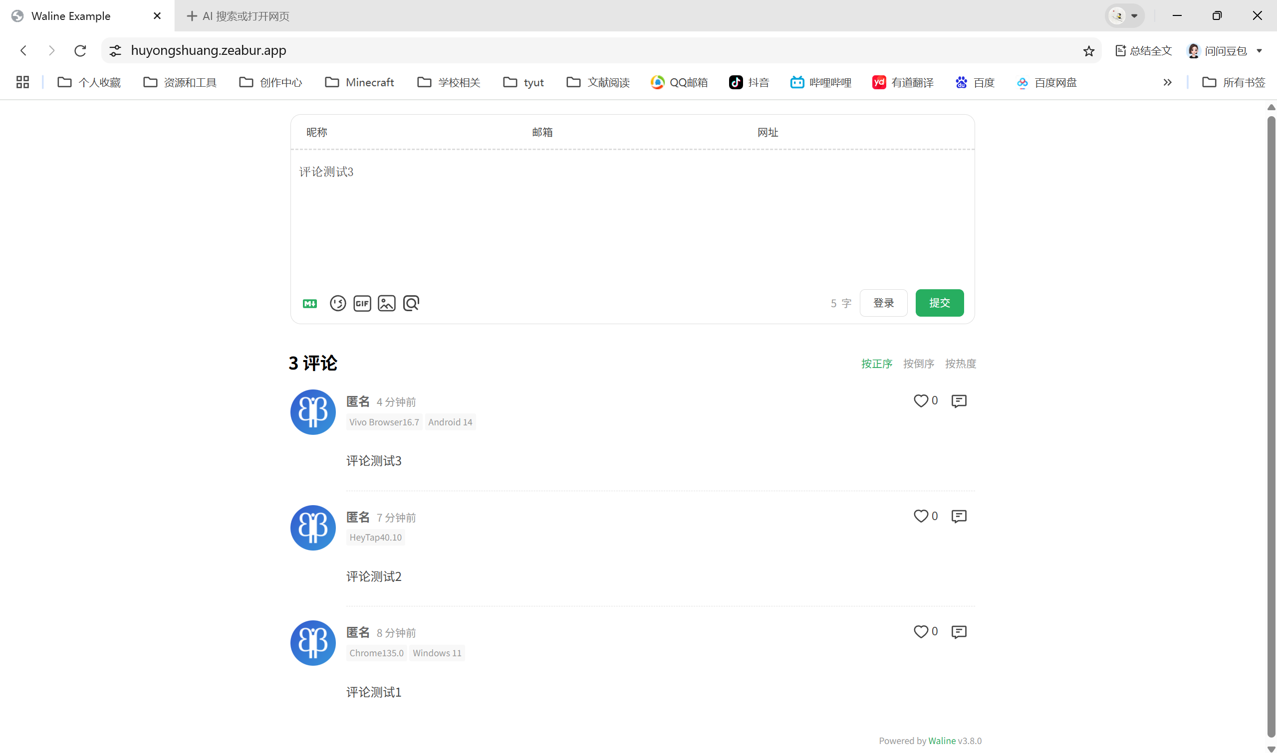Expand the 问问豆包 dropdown arrow
The height and width of the screenshot is (753, 1277).
coord(1259,51)
